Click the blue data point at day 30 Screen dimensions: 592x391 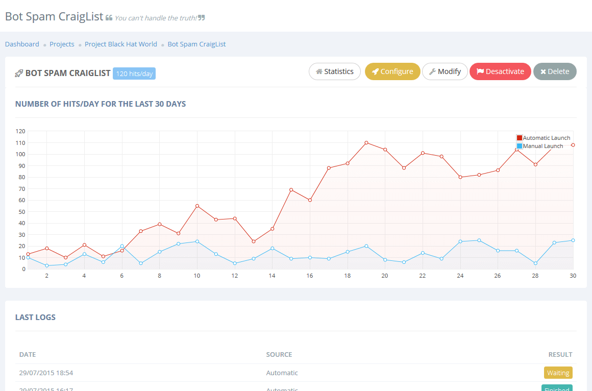click(x=573, y=240)
